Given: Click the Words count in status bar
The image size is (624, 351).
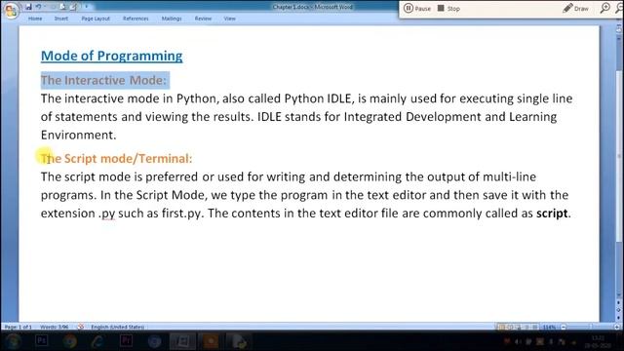Looking at the screenshot, I should click(x=55, y=327).
